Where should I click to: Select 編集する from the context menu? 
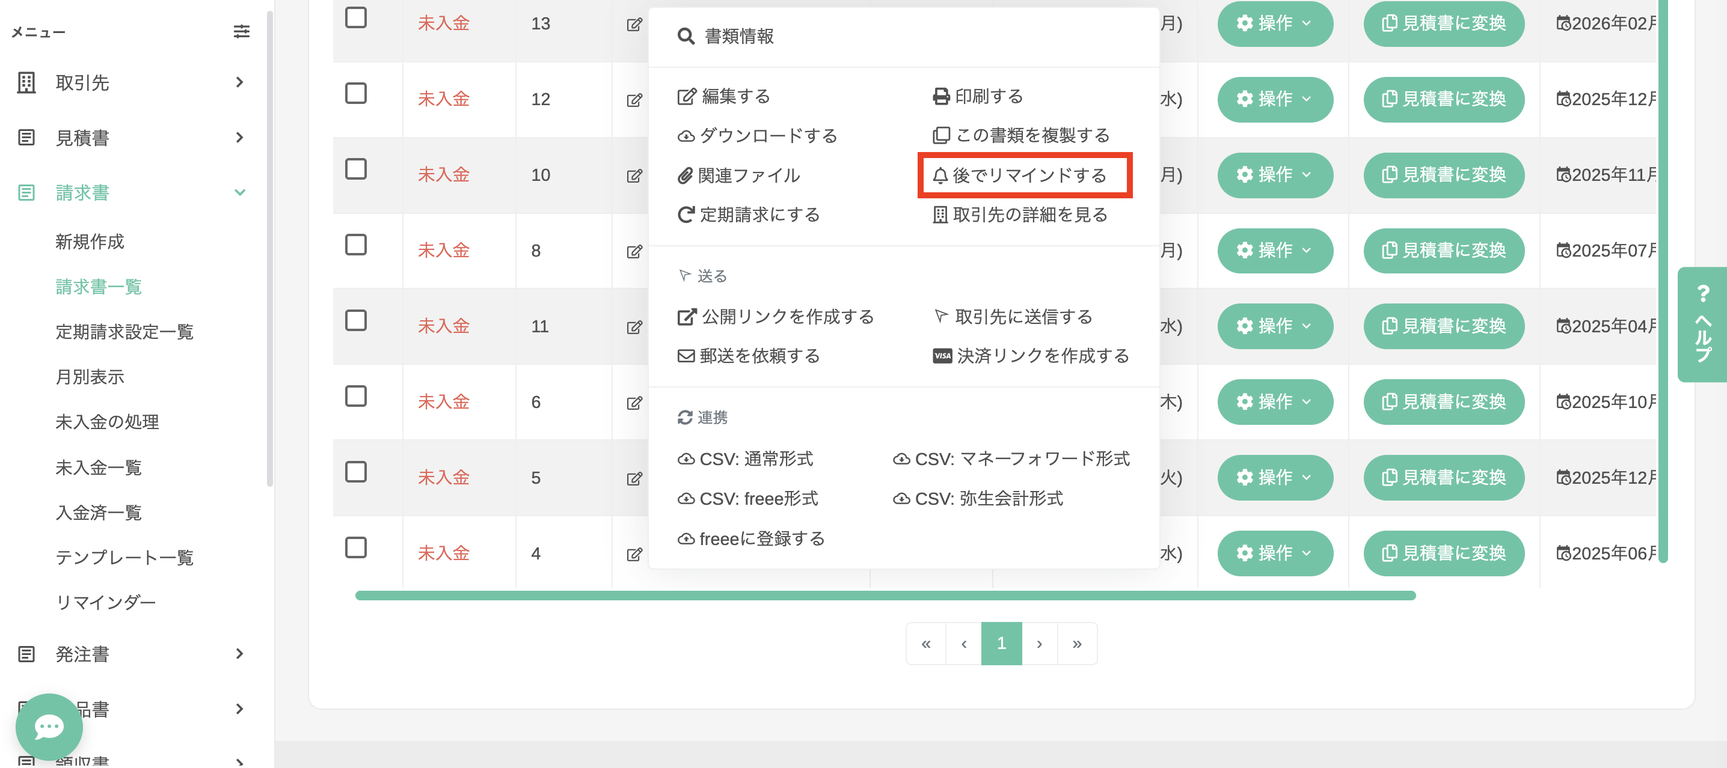[723, 97]
